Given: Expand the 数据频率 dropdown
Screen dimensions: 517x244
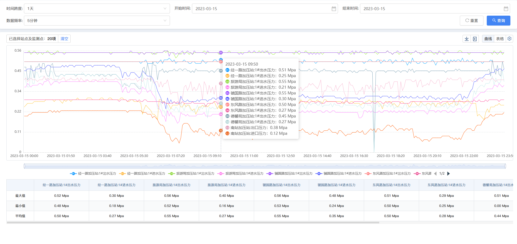Looking at the screenshot, I should (x=97, y=21).
